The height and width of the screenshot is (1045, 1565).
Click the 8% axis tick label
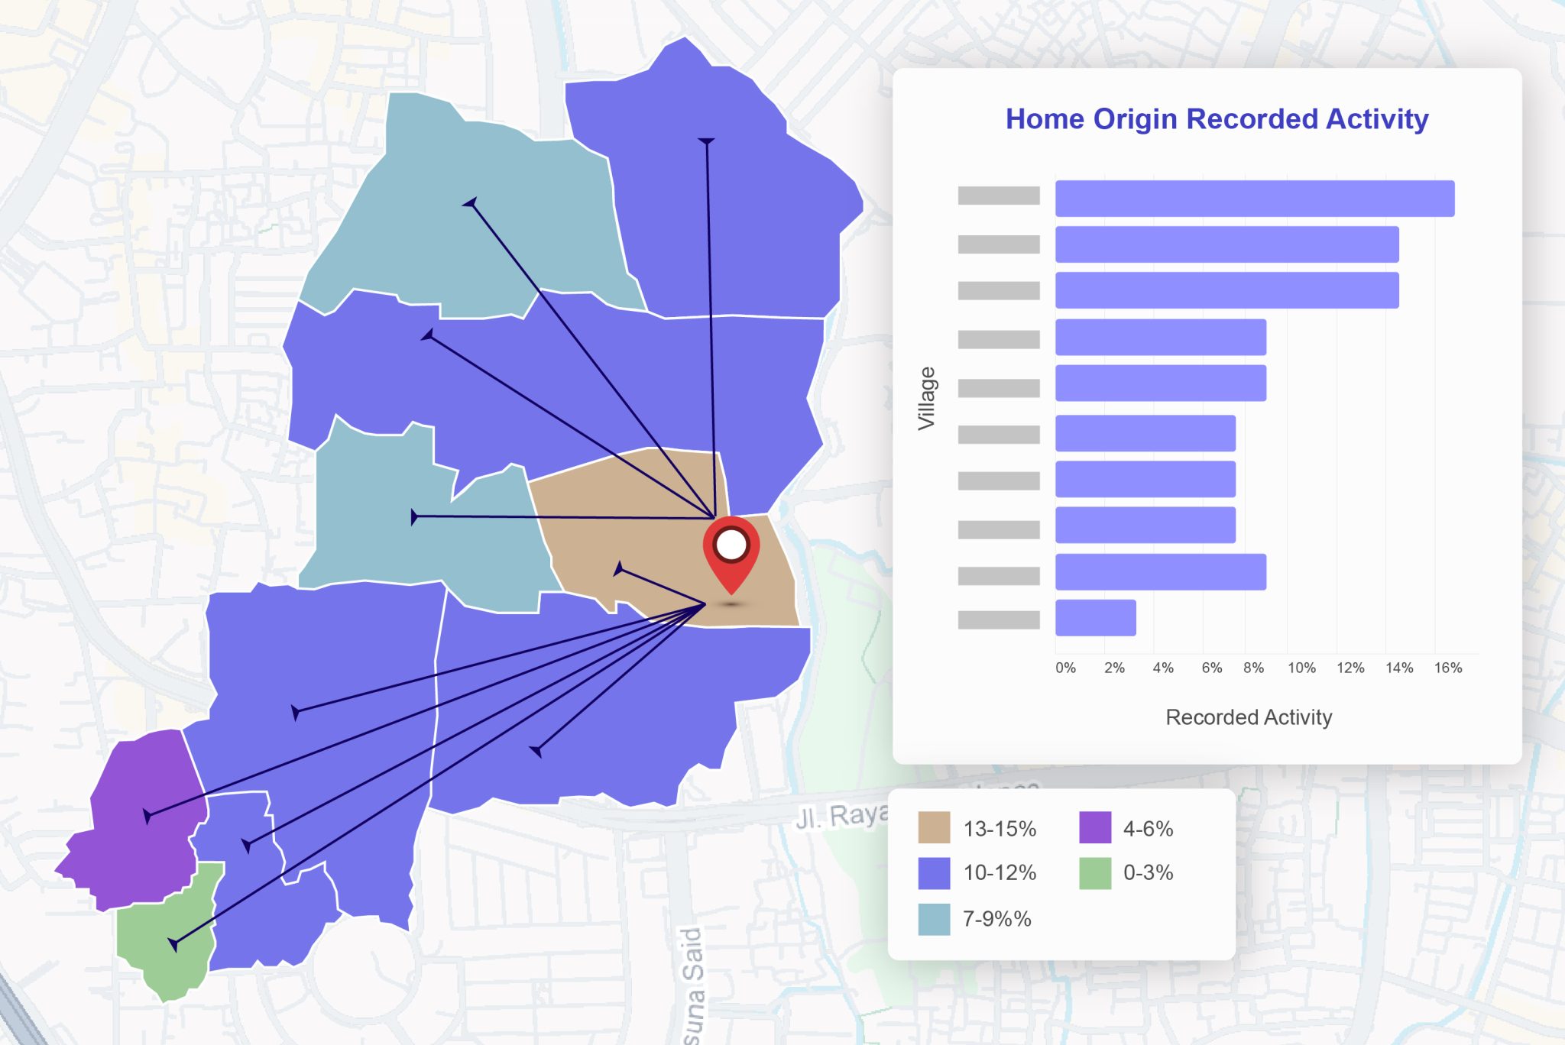coord(1253,668)
